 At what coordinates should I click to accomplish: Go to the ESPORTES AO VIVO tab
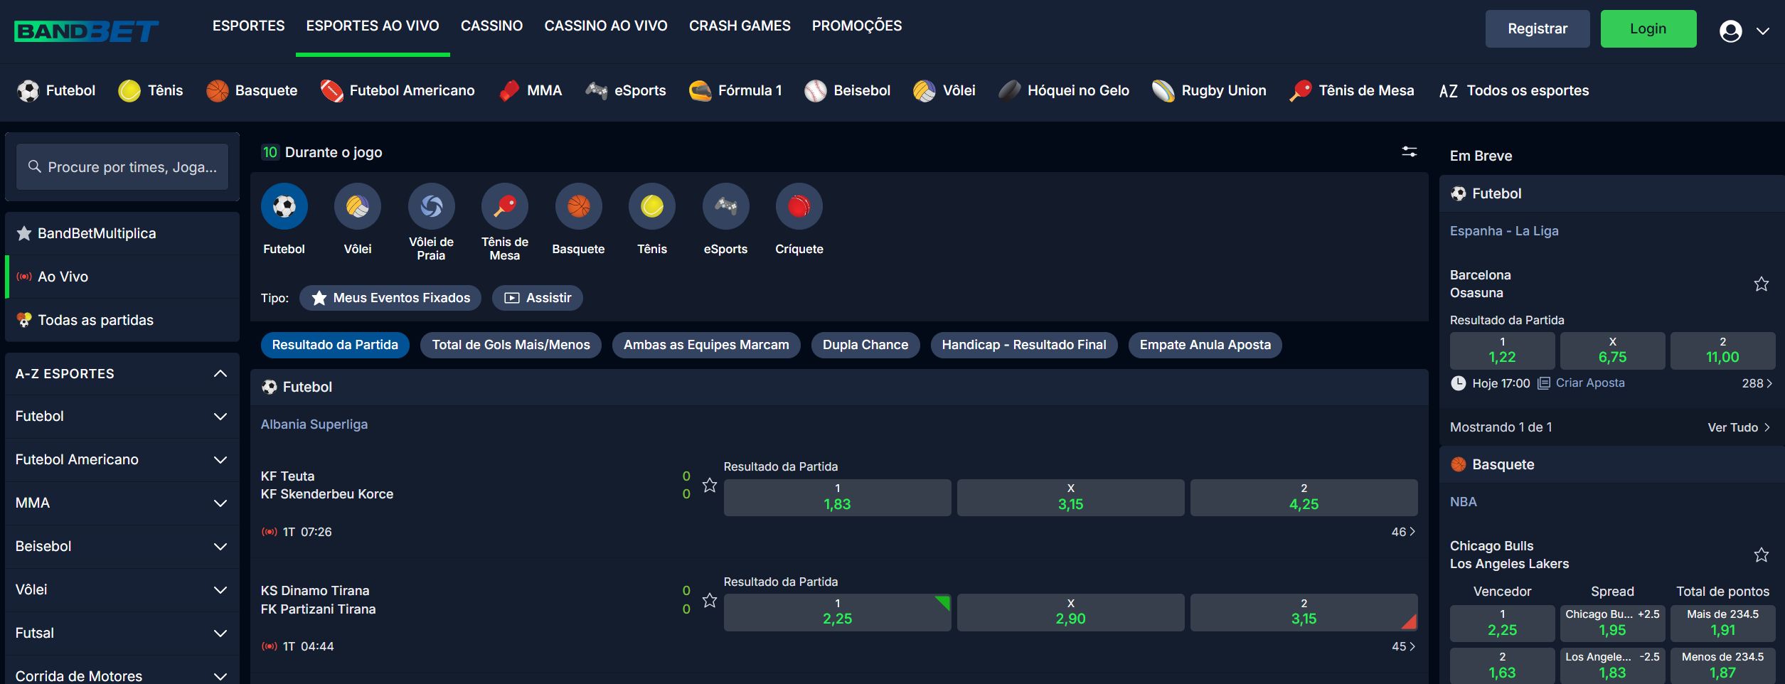(373, 26)
